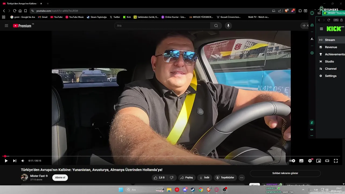Click the address bar URL

click(x=57, y=11)
